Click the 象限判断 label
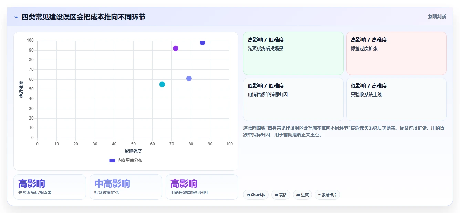The height and width of the screenshot is (213, 460). pos(437,16)
